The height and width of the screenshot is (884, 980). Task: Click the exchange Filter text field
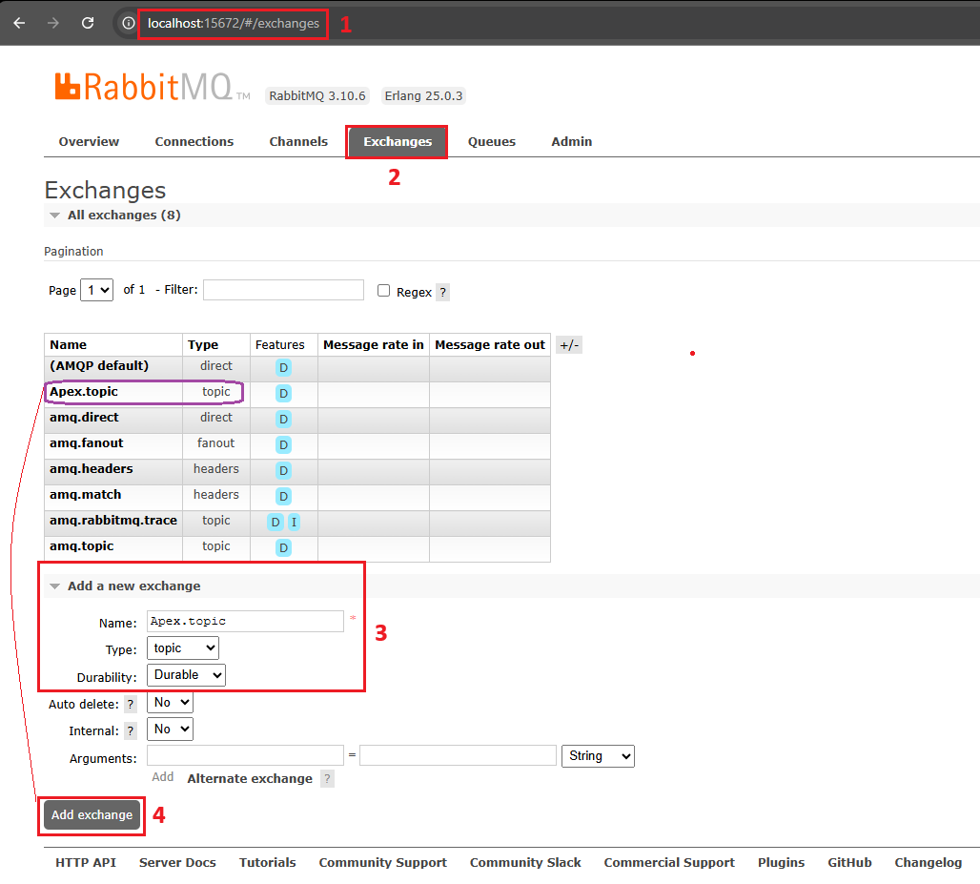(283, 290)
